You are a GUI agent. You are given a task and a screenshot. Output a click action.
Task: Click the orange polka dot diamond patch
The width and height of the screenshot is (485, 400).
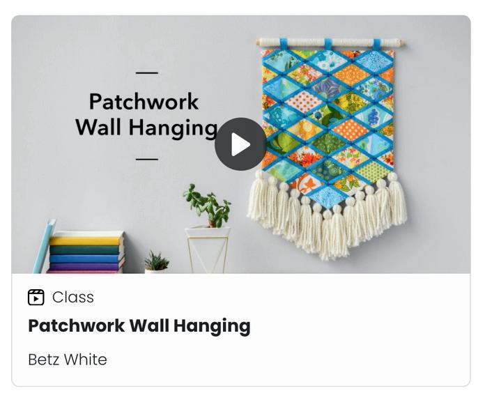[x=351, y=130]
